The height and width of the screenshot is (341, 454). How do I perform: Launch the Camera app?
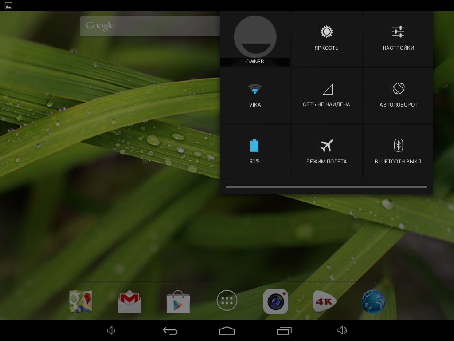tap(276, 301)
